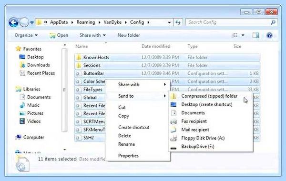Send to Mail recipient
The height and width of the screenshot is (181, 286).
210,130
